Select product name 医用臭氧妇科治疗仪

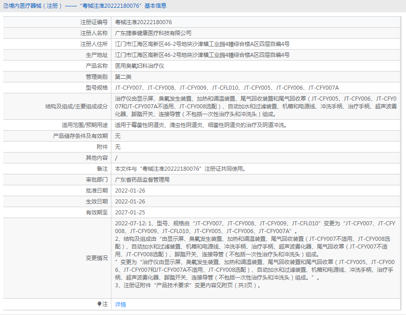tap(140, 66)
